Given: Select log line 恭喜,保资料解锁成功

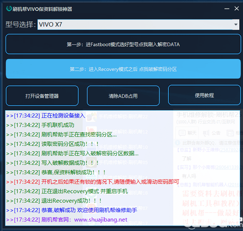Looking at the screenshot, I should 56,172.
